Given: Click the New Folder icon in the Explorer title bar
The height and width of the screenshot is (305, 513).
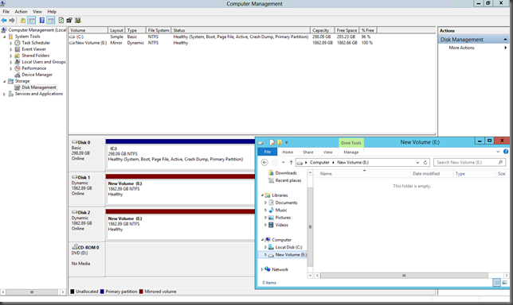Looking at the screenshot, I should click(x=280, y=142).
